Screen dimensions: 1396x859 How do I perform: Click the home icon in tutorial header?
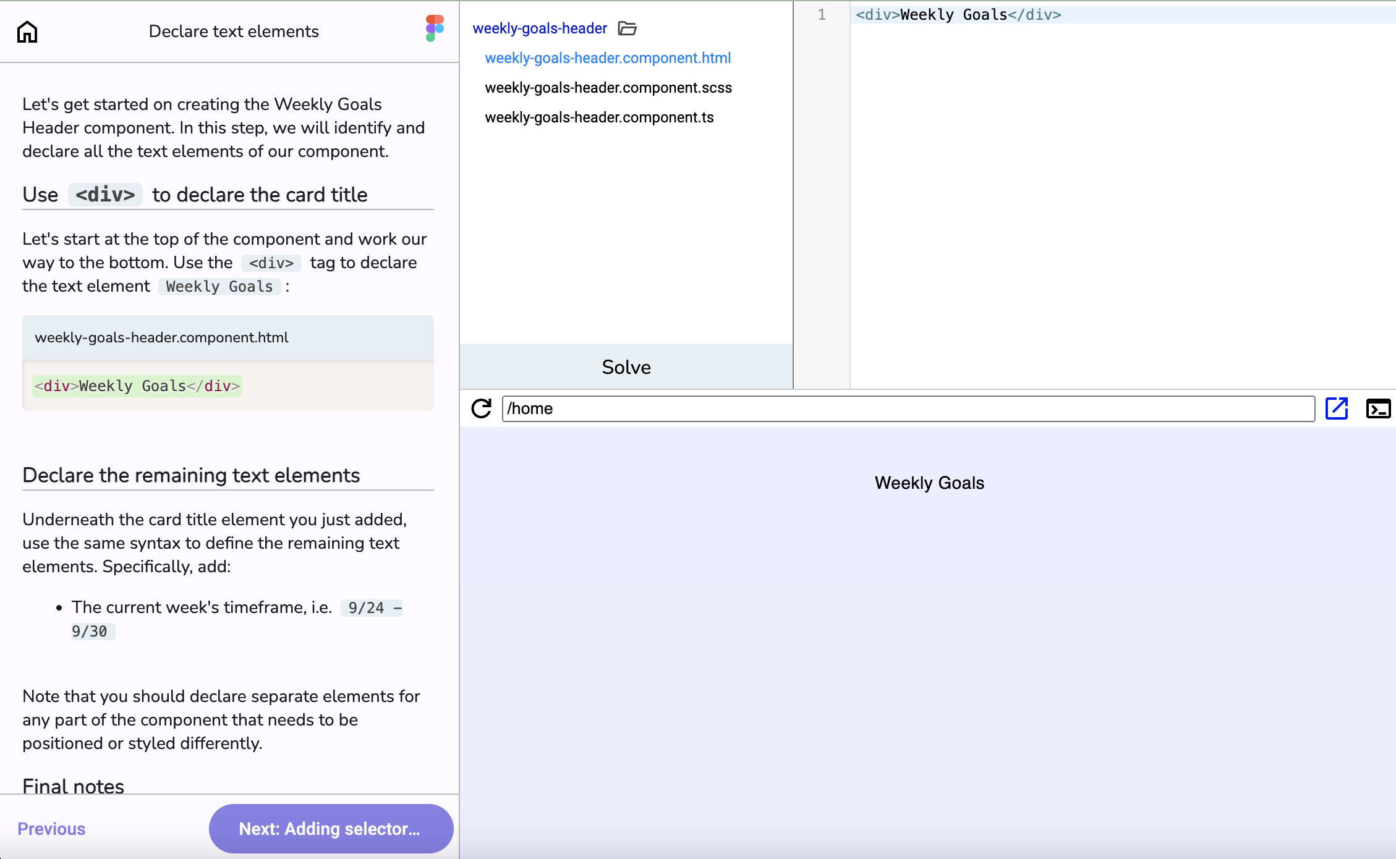pyautogui.click(x=27, y=32)
